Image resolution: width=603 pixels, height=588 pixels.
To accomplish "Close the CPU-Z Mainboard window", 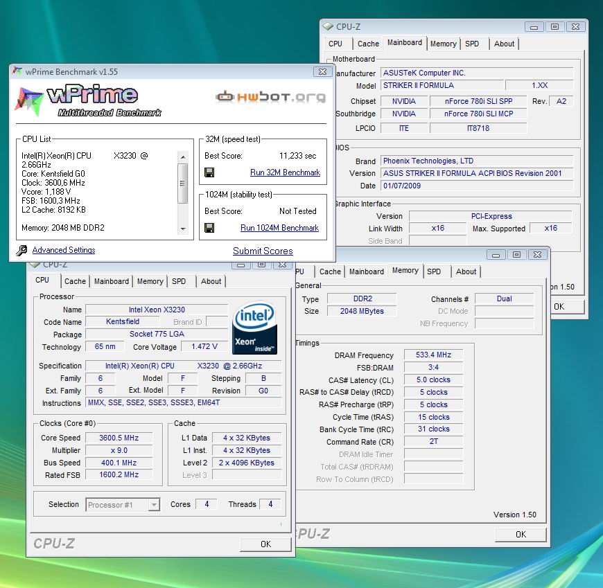I will (575, 26).
